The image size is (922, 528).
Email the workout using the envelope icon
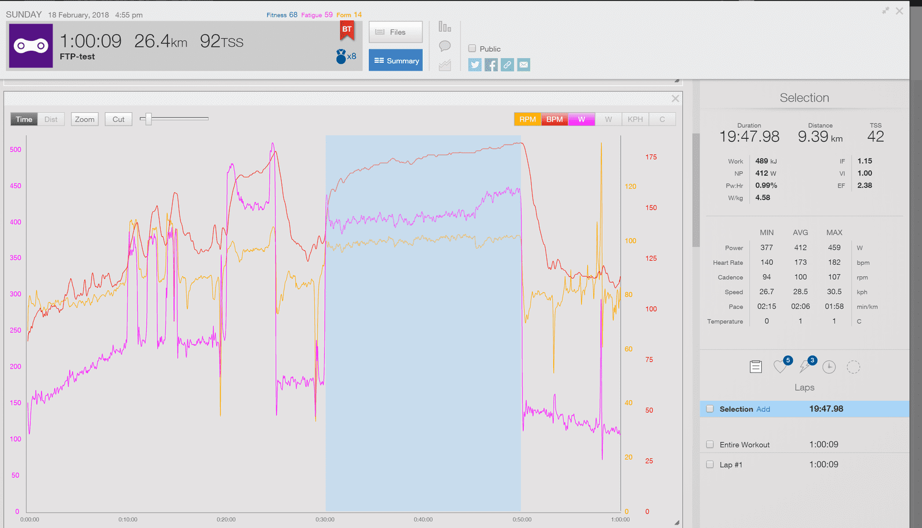point(523,65)
